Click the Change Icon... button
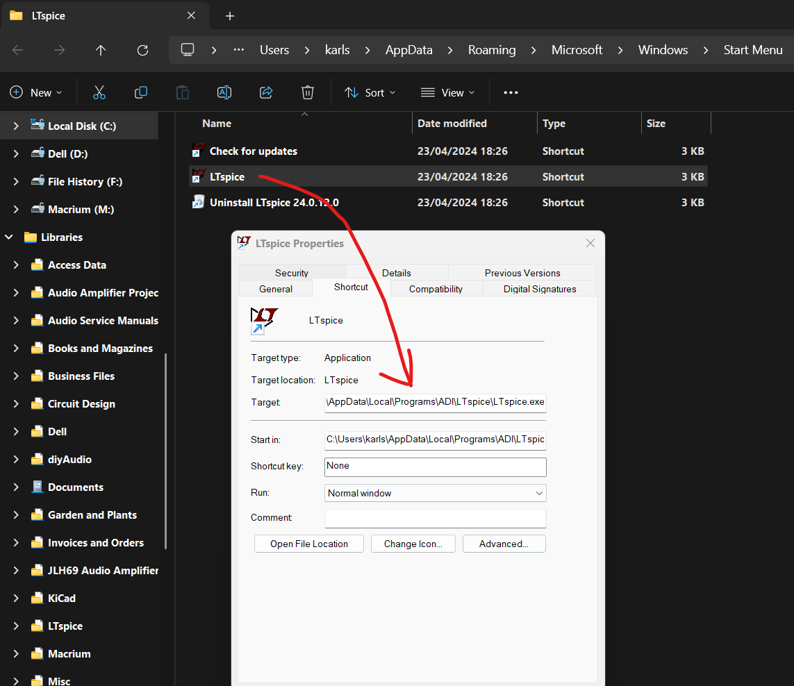 413,544
